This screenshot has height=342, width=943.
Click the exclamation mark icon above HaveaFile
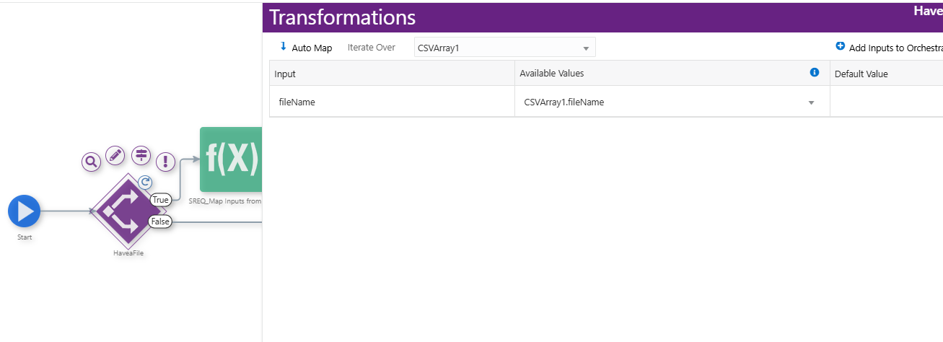(166, 161)
